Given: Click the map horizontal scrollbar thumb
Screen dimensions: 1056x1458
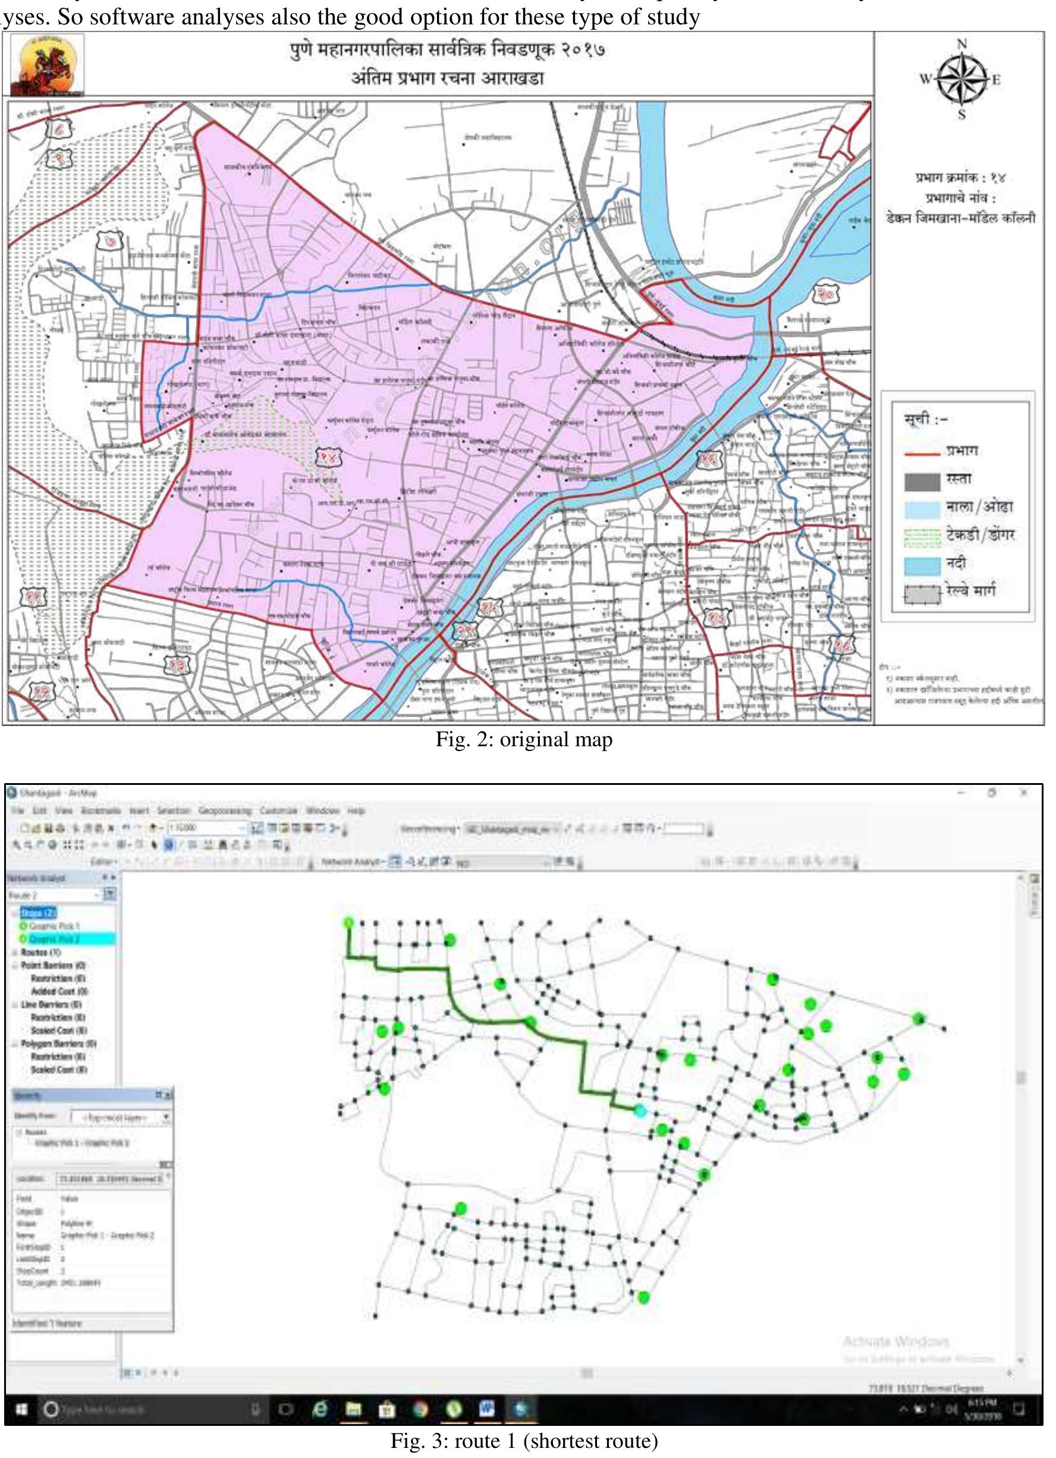Looking at the screenshot, I should tap(586, 1373).
